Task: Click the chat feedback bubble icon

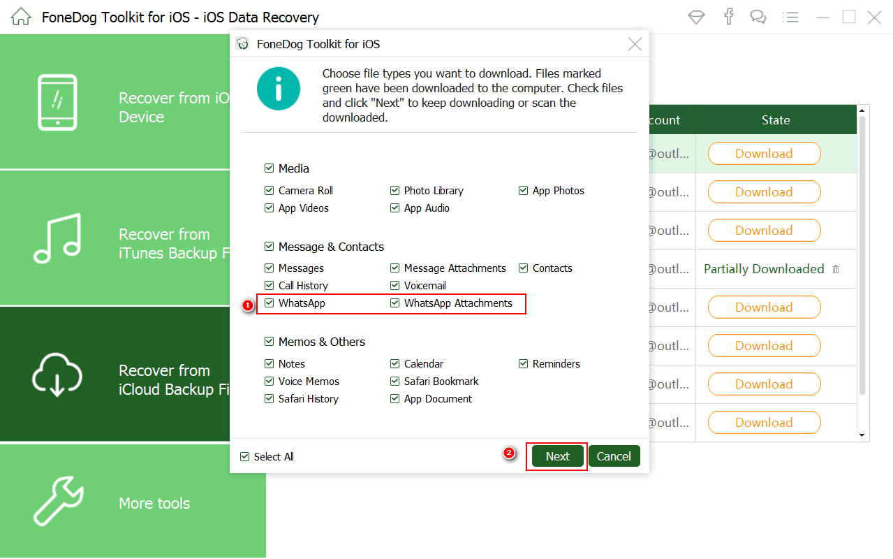Action: (x=758, y=17)
